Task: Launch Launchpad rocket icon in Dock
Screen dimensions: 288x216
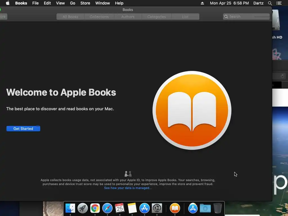Action: (83, 208)
